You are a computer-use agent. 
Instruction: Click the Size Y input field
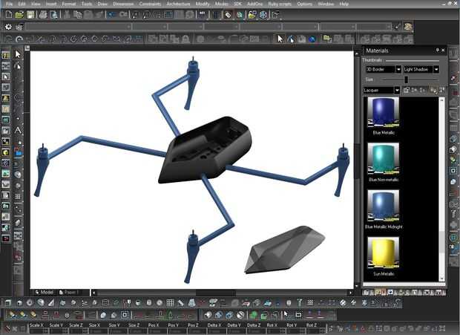coord(118,331)
